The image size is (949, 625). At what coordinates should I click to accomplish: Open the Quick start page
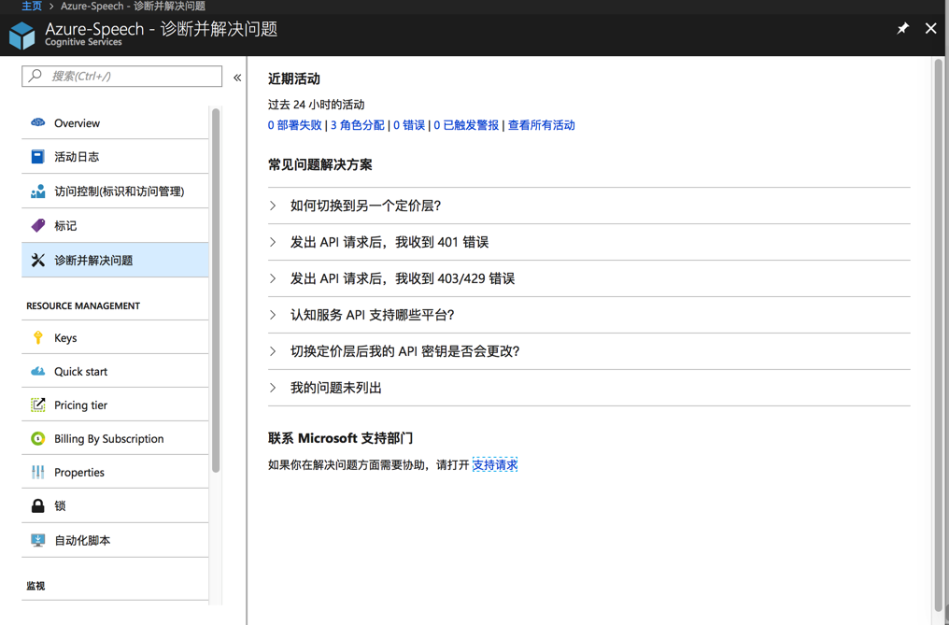(115, 371)
